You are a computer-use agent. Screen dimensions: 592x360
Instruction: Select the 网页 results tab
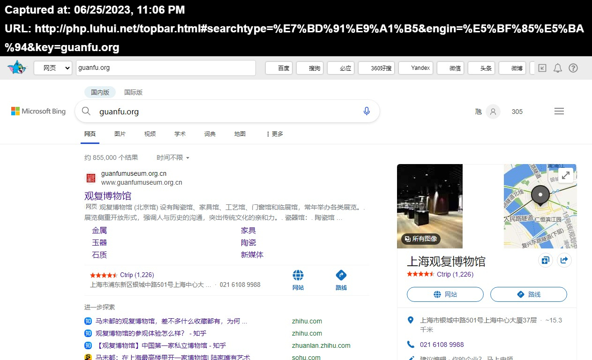90,134
